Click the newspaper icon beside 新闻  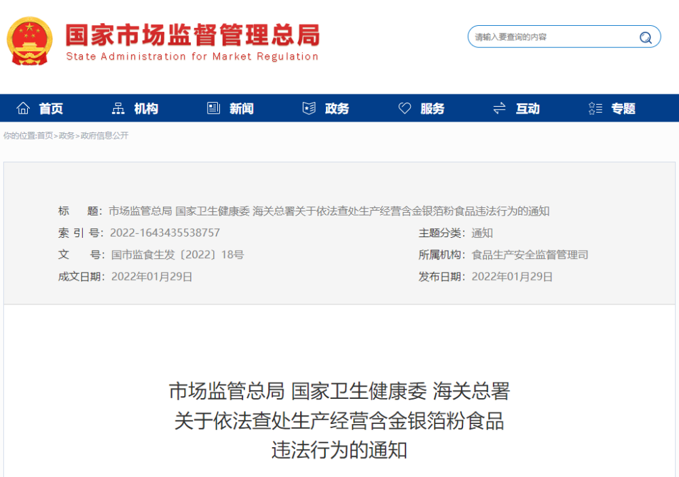213,107
